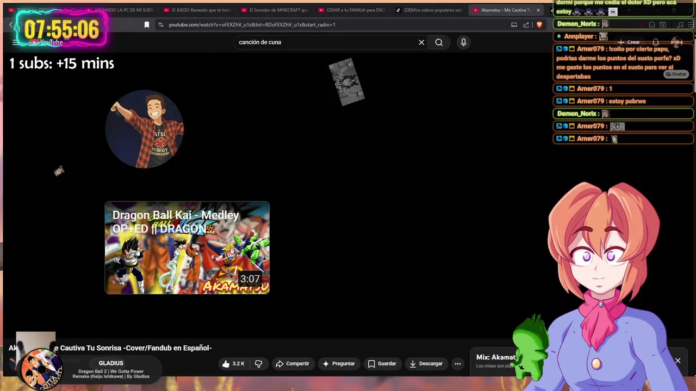
Task: Start voice search with the microphone icon
Action: tap(463, 42)
